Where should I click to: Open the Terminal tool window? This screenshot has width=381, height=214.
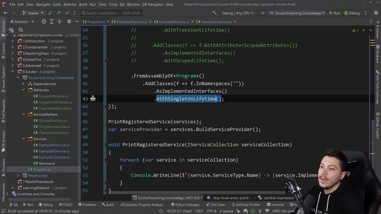[x=275, y=204]
